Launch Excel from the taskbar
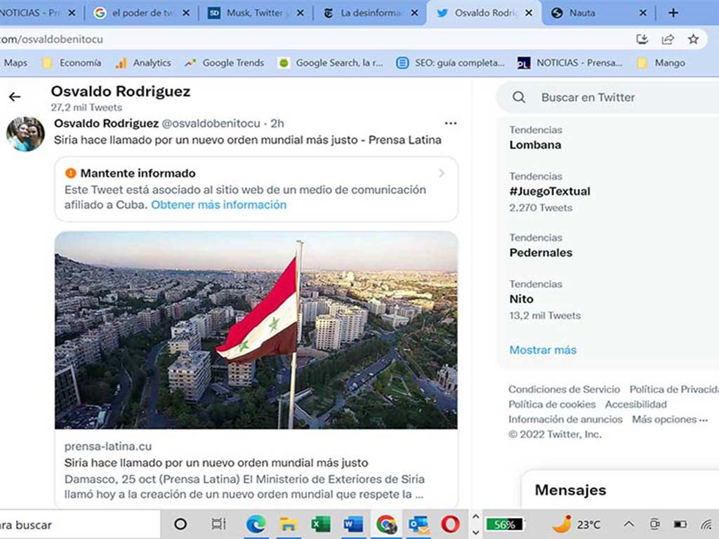 321,524
